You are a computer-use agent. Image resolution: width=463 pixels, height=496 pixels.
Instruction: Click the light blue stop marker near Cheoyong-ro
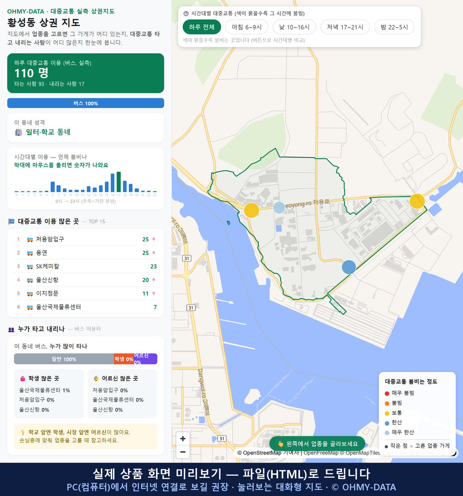[x=279, y=207]
